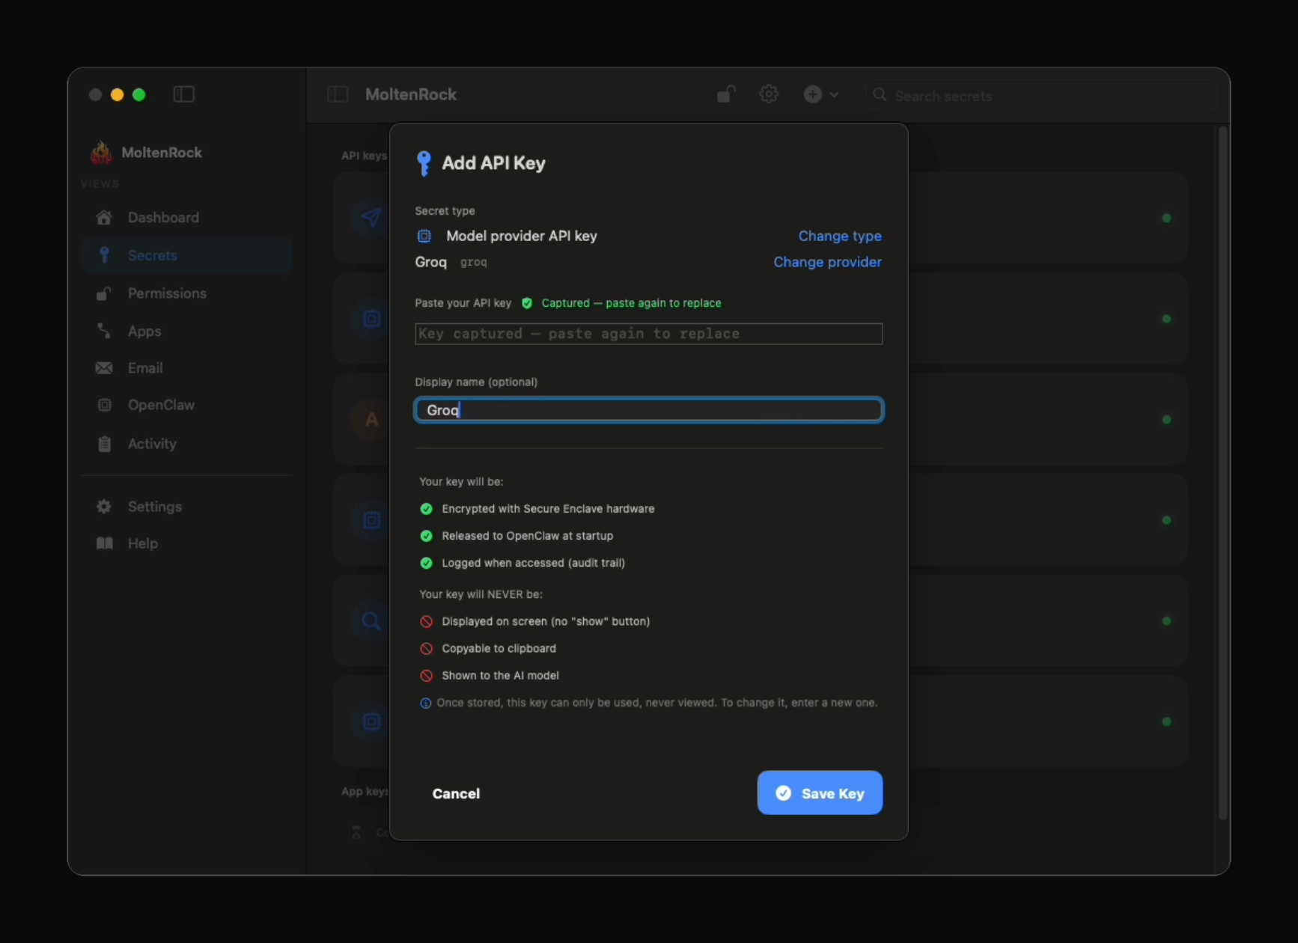
Task: Click Encrypted with Secure Enclave hardware text
Action: point(548,509)
